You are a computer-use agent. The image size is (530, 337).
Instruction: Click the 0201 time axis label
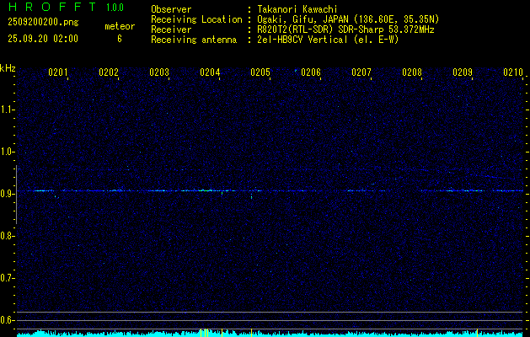tap(58, 72)
